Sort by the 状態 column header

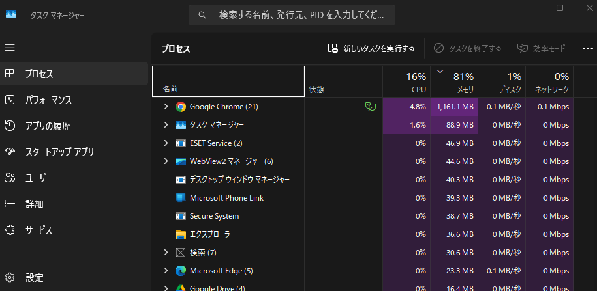tap(344, 81)
